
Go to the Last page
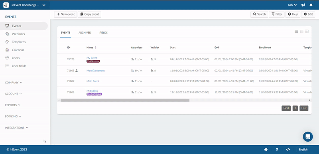pyautogui.click(x=304, y=108)
